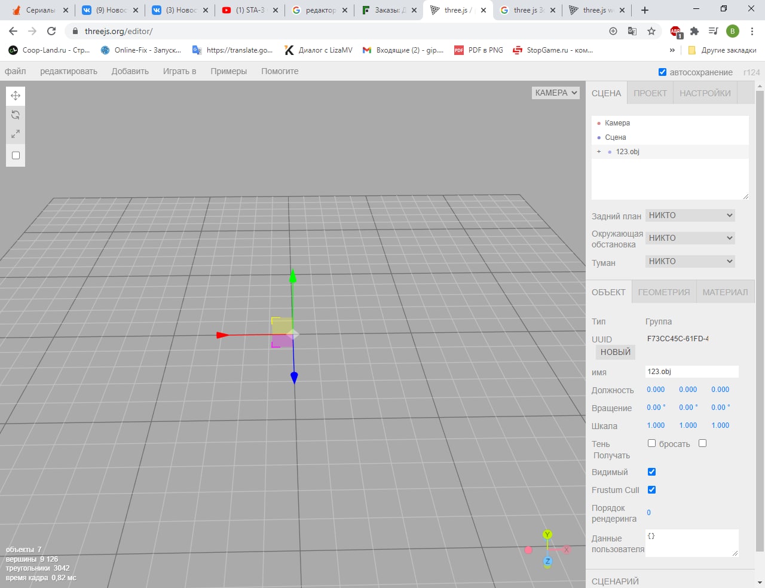This screenshot has height=588, width=765.
Task: Click the first Шкала value 1.000
Action: click(656, 425)
